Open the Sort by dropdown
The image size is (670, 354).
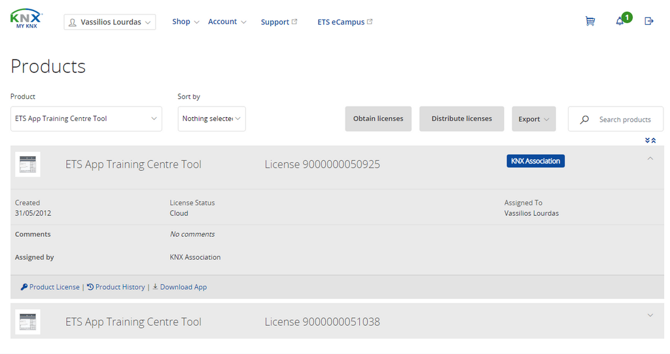[211, 119]
